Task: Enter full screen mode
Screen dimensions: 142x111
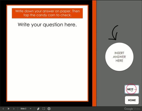Action: [44, 109]
